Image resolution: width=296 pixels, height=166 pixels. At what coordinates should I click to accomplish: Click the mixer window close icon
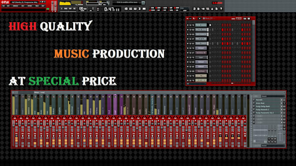point(284,92)
